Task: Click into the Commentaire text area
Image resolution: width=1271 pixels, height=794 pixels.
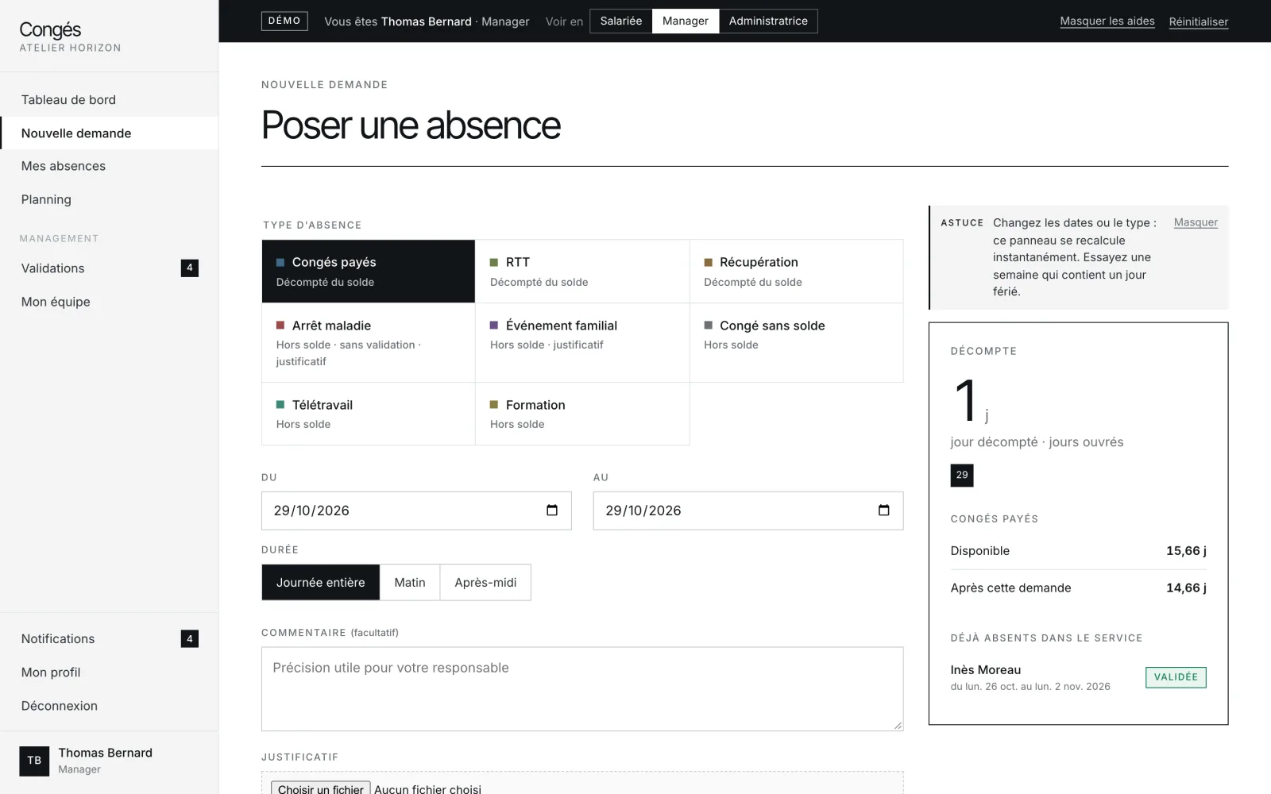Action: point(582,688)
